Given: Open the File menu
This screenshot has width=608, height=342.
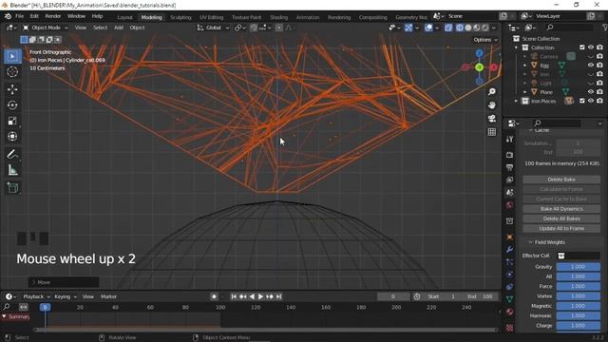Looking at the screenshot, I should coord(19,16).
